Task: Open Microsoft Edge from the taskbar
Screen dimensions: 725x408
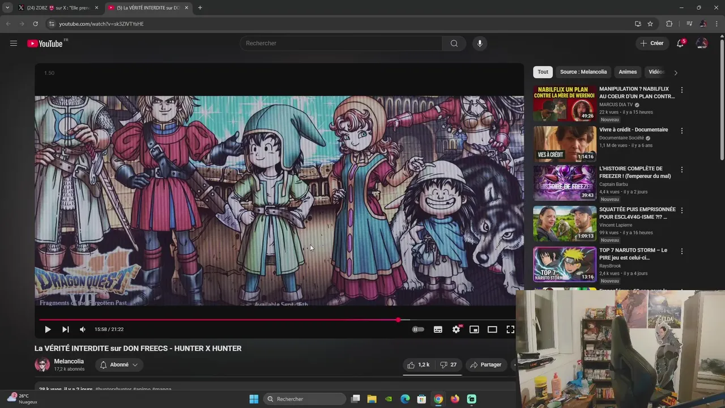Action: pyautogui.click(x=405, y=399)
